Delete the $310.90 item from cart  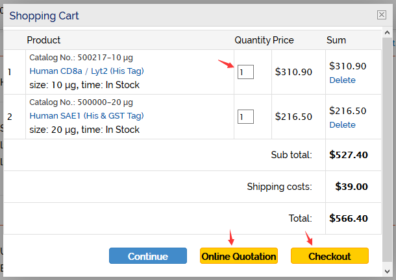(x=342, y=80)
